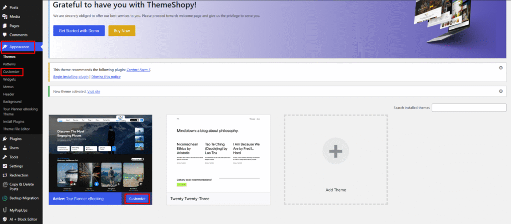This screenshot has height=224, width=511.
Task: Click the Media library icon
Action: point(4,16)
